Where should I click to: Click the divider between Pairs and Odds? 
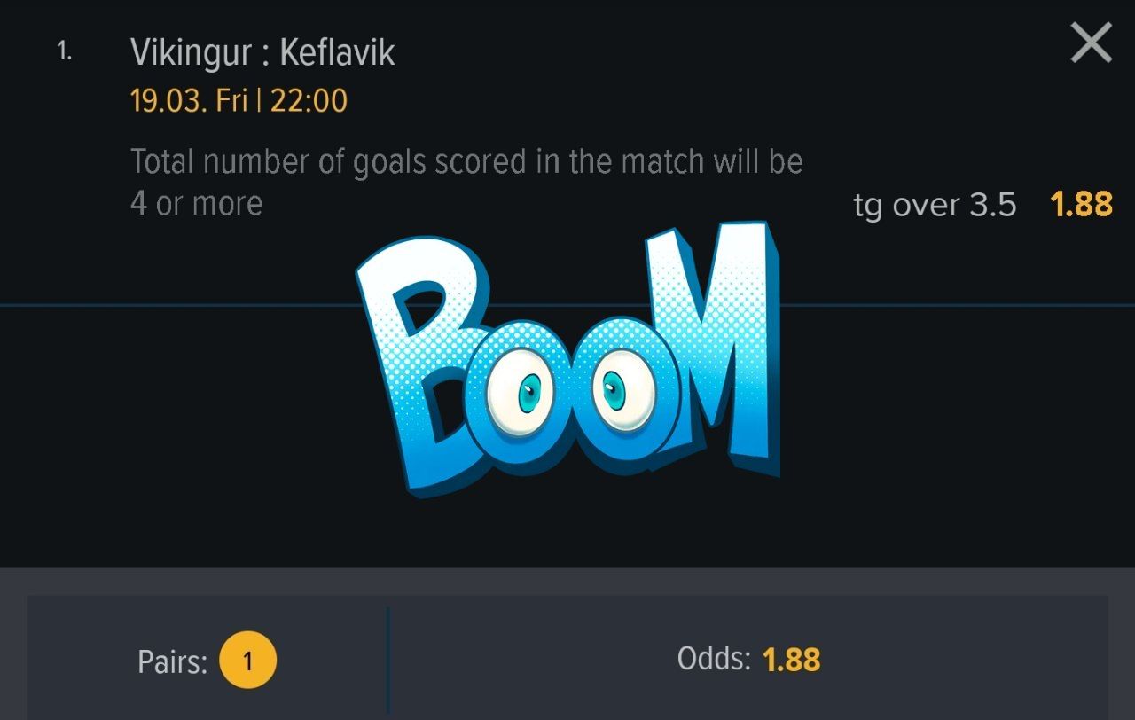coord(388,660)
